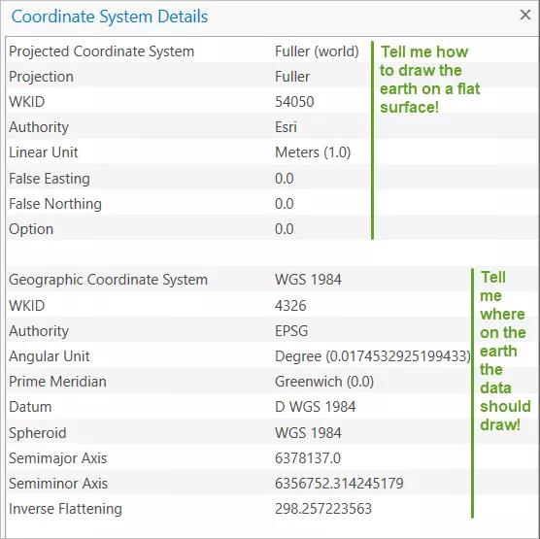
Task: Select the Projection Fuller row
Action: [187, 77]
